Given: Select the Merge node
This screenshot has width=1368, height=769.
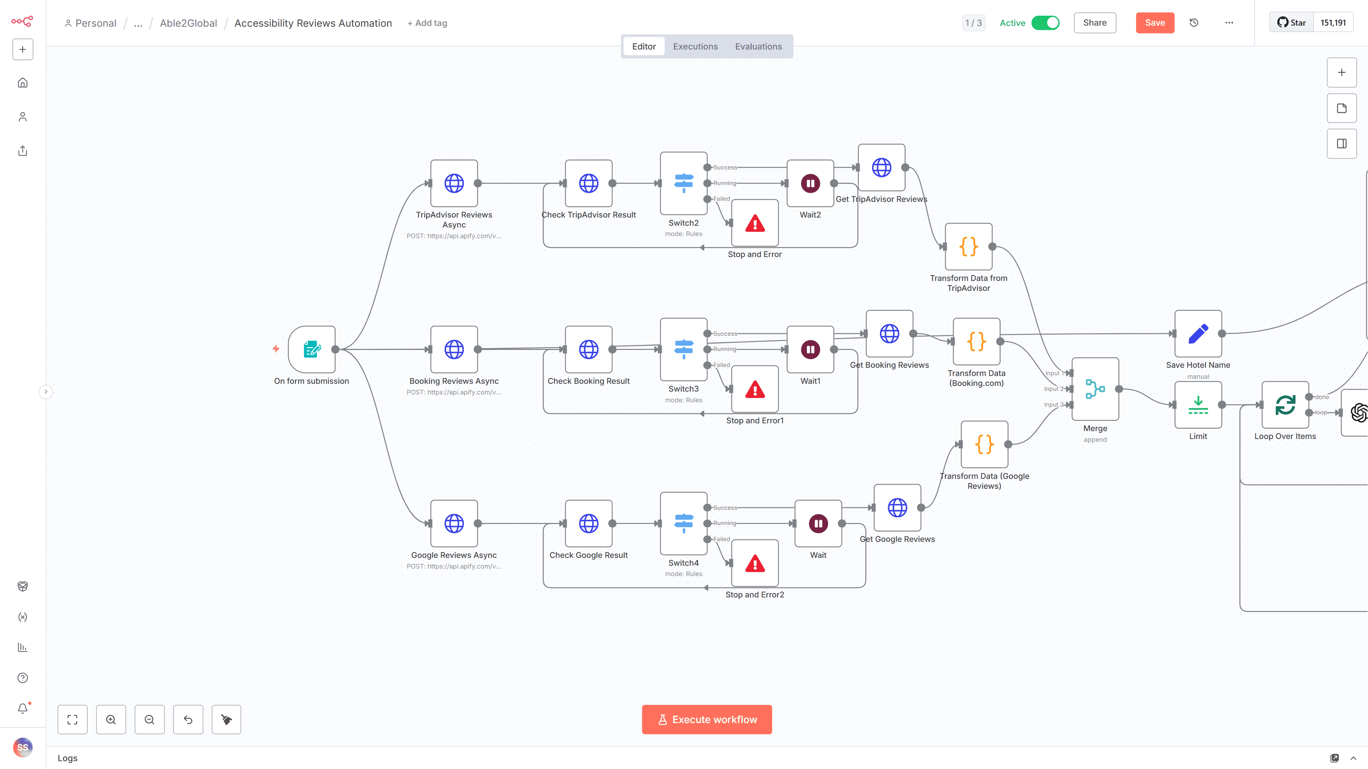Looking at the screenshot, I should pyautogui.click(x=1095, y=389).
